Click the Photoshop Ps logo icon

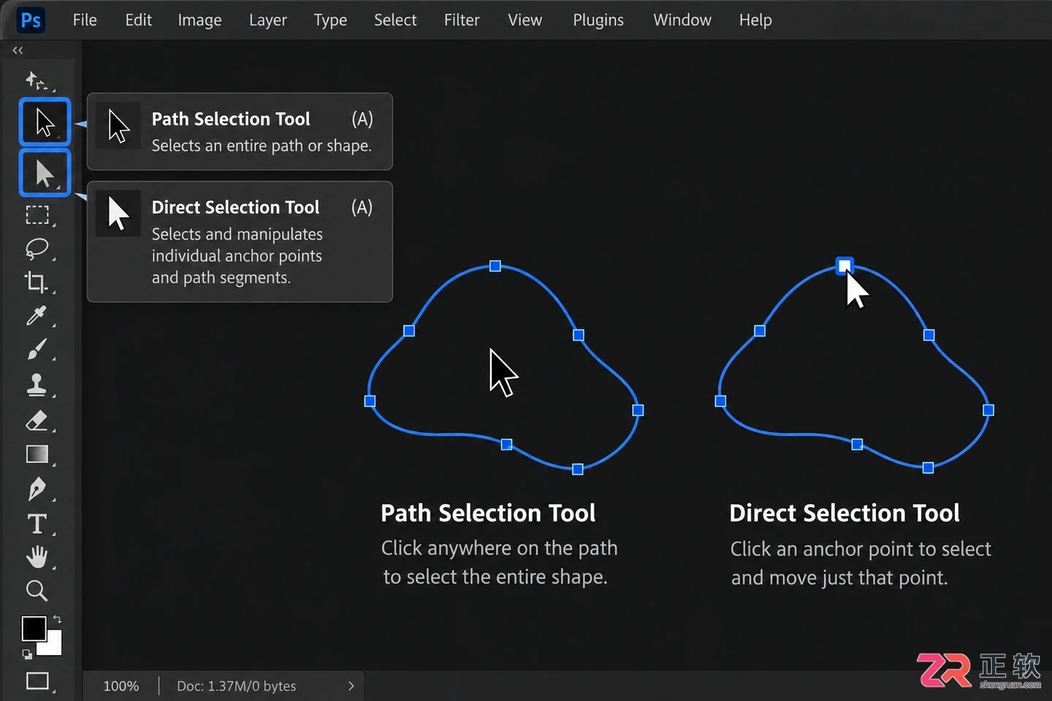coord(31,20)
